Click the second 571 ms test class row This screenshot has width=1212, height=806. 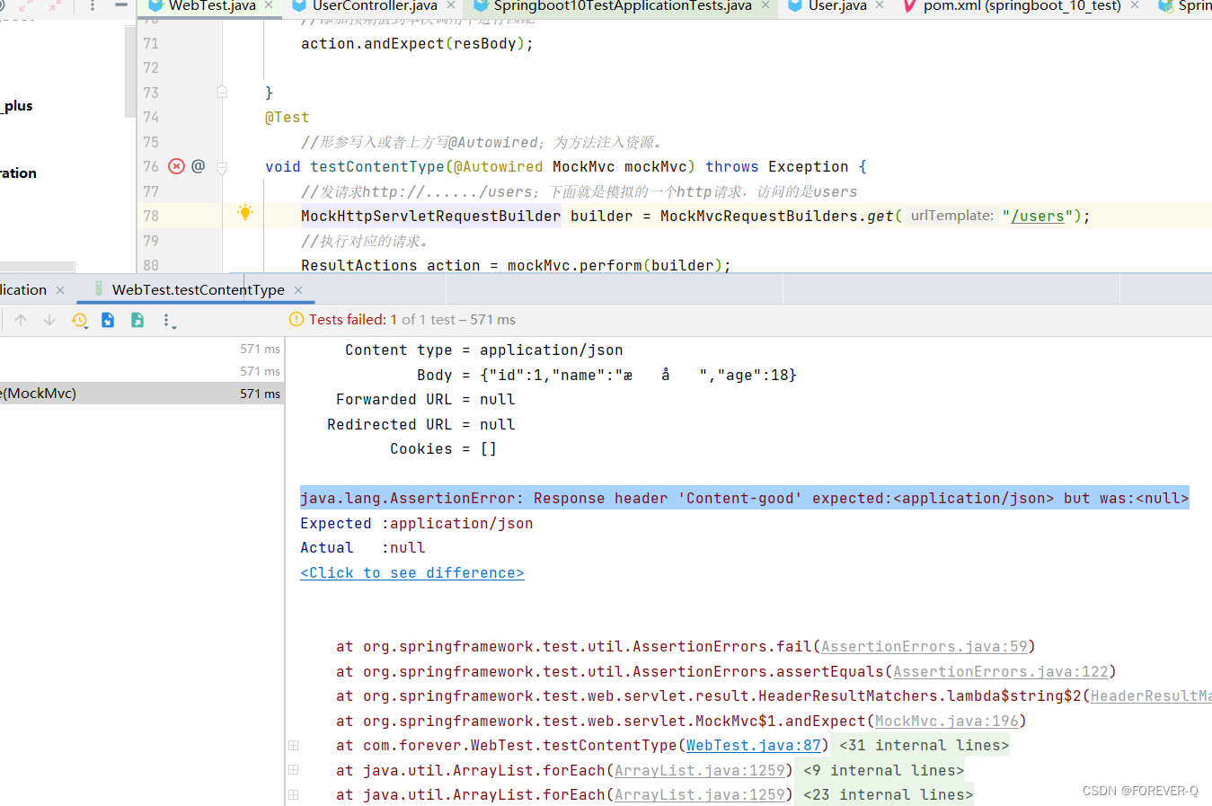click(142, 371)
